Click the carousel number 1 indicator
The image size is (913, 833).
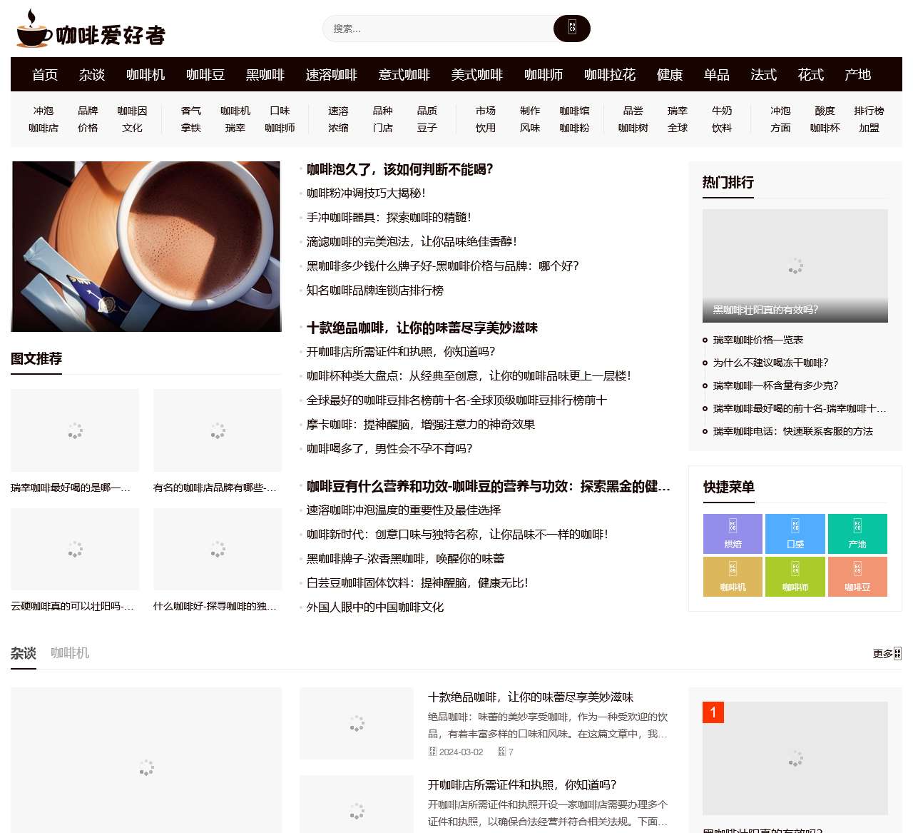point(713,712)
